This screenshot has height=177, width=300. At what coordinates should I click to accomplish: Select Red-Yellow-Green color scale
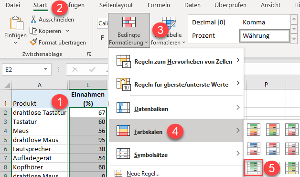click(x=272, y=130)
